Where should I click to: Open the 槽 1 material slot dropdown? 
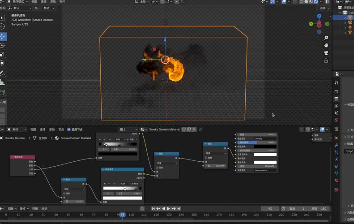pyautogui.click(x=128, y=129)
